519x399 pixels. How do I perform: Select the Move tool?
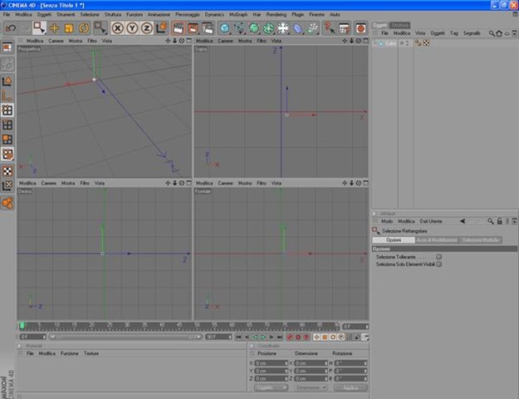pyautogui.click(x=54, y=28)
